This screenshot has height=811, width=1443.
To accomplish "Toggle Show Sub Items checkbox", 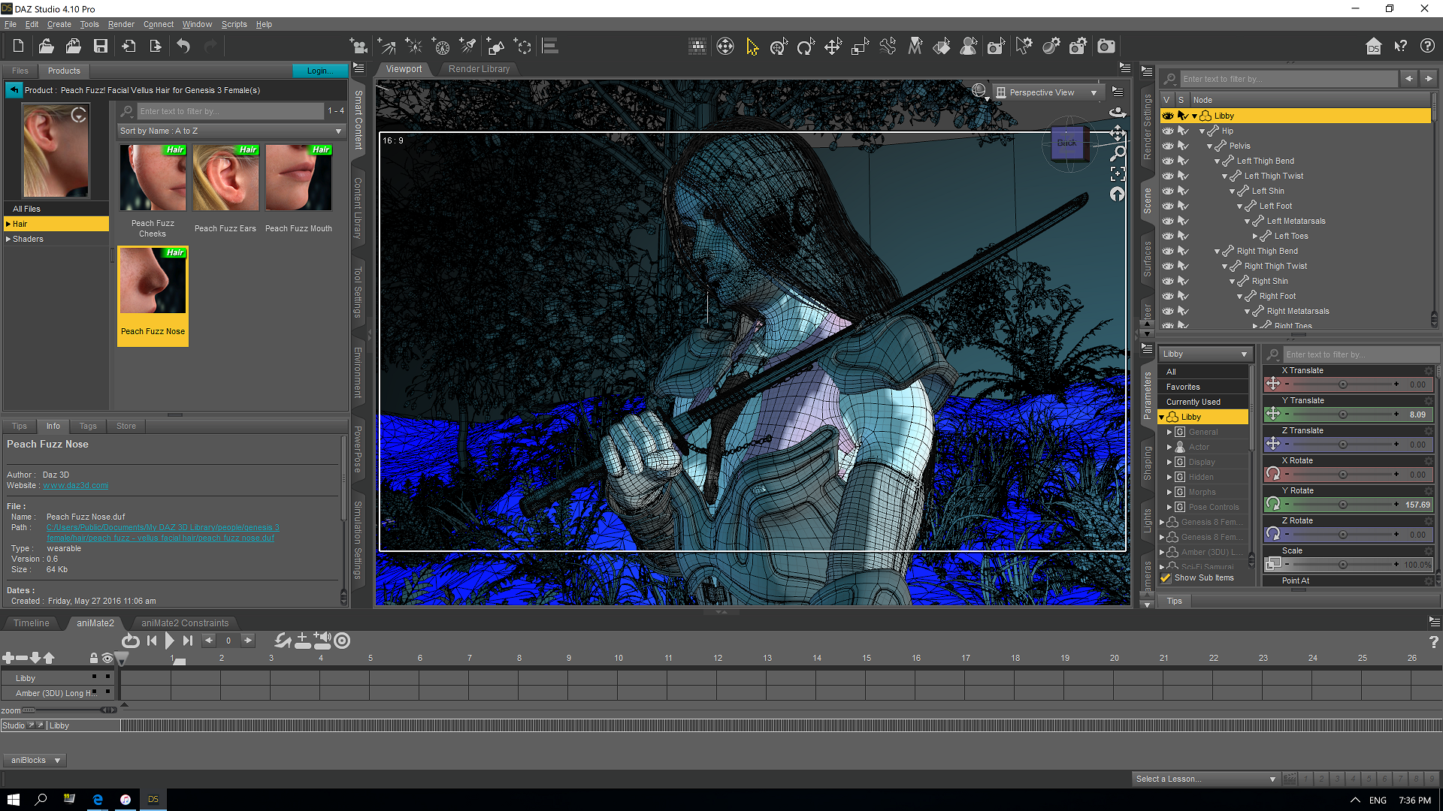I will tap(1166, 577).
